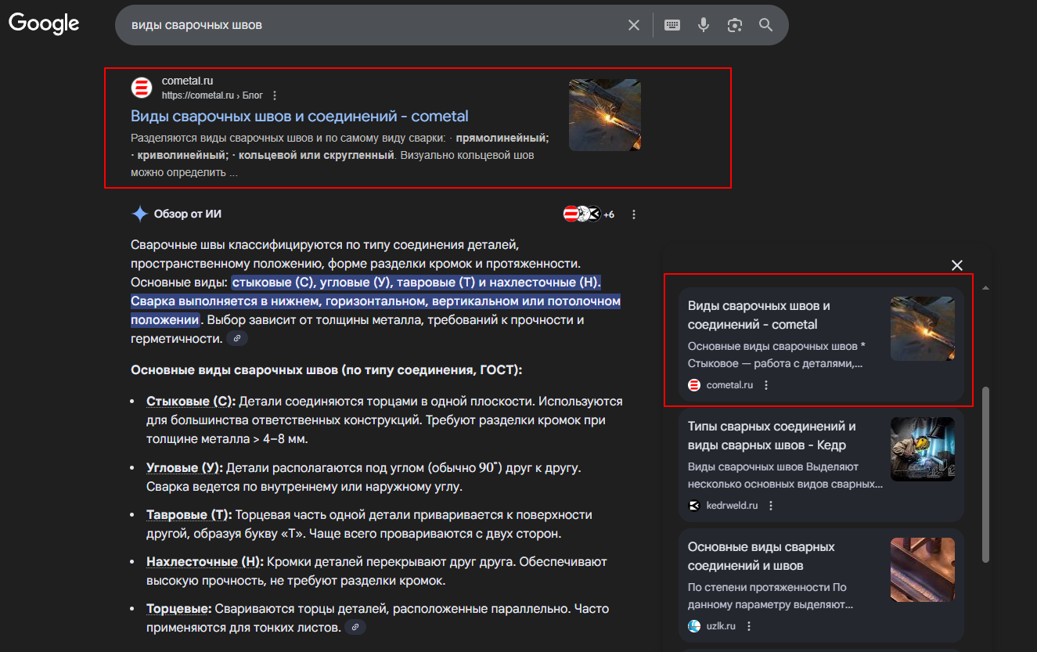1037x652 pixels.
Task: Open the three-dot menu for the kedrweld.ru source
Action: pos(771,506)
